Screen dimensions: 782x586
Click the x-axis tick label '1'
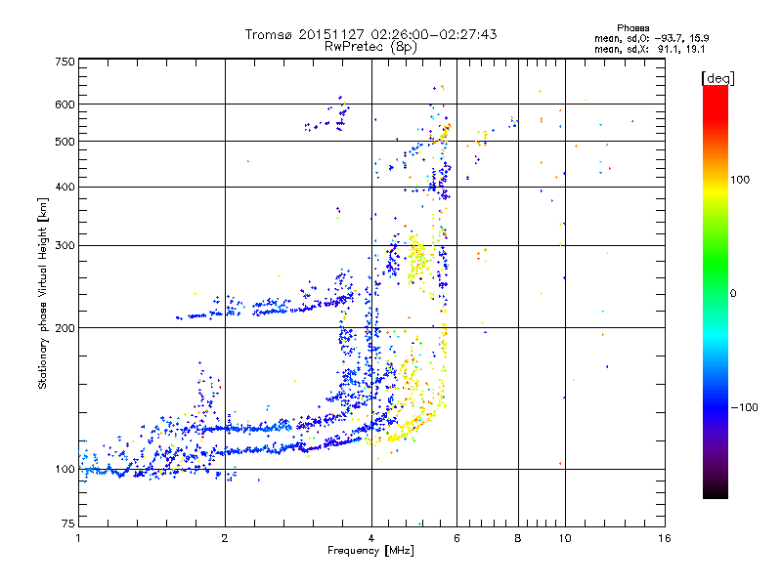(x=78, y=538)
